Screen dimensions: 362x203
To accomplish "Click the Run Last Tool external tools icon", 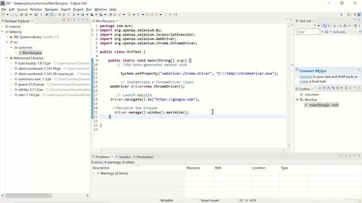I will [x=101, y=15].
